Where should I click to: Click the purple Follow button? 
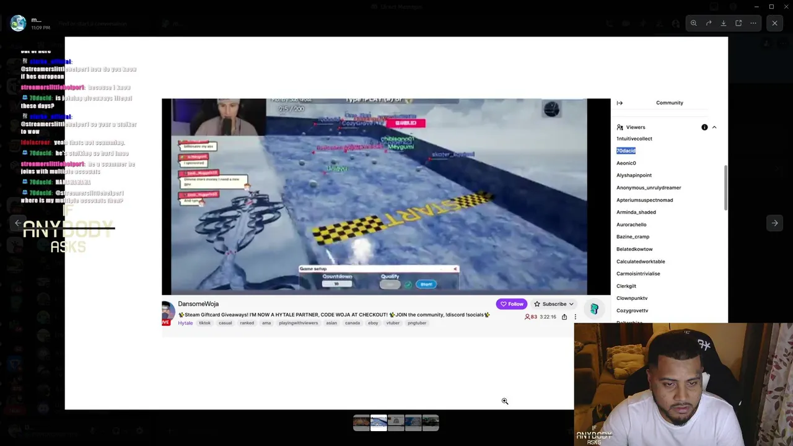pyautogui.click(x=512, y=304)
